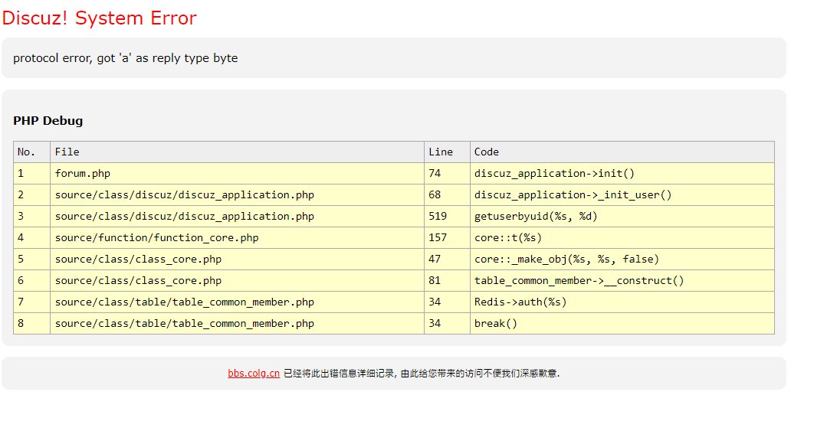Select the "discuz_application->init()" code cell
This screenshot has width=814, height=431.
pos(622,173)
